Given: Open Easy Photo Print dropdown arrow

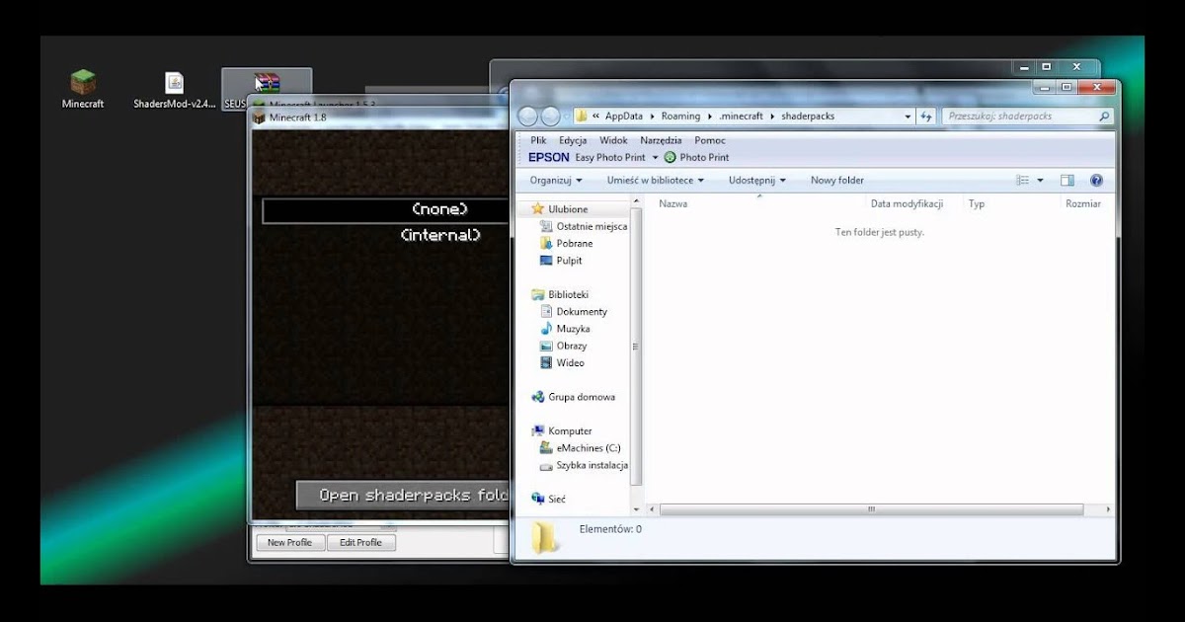Looking at the screenshot, I should point(655,158).
